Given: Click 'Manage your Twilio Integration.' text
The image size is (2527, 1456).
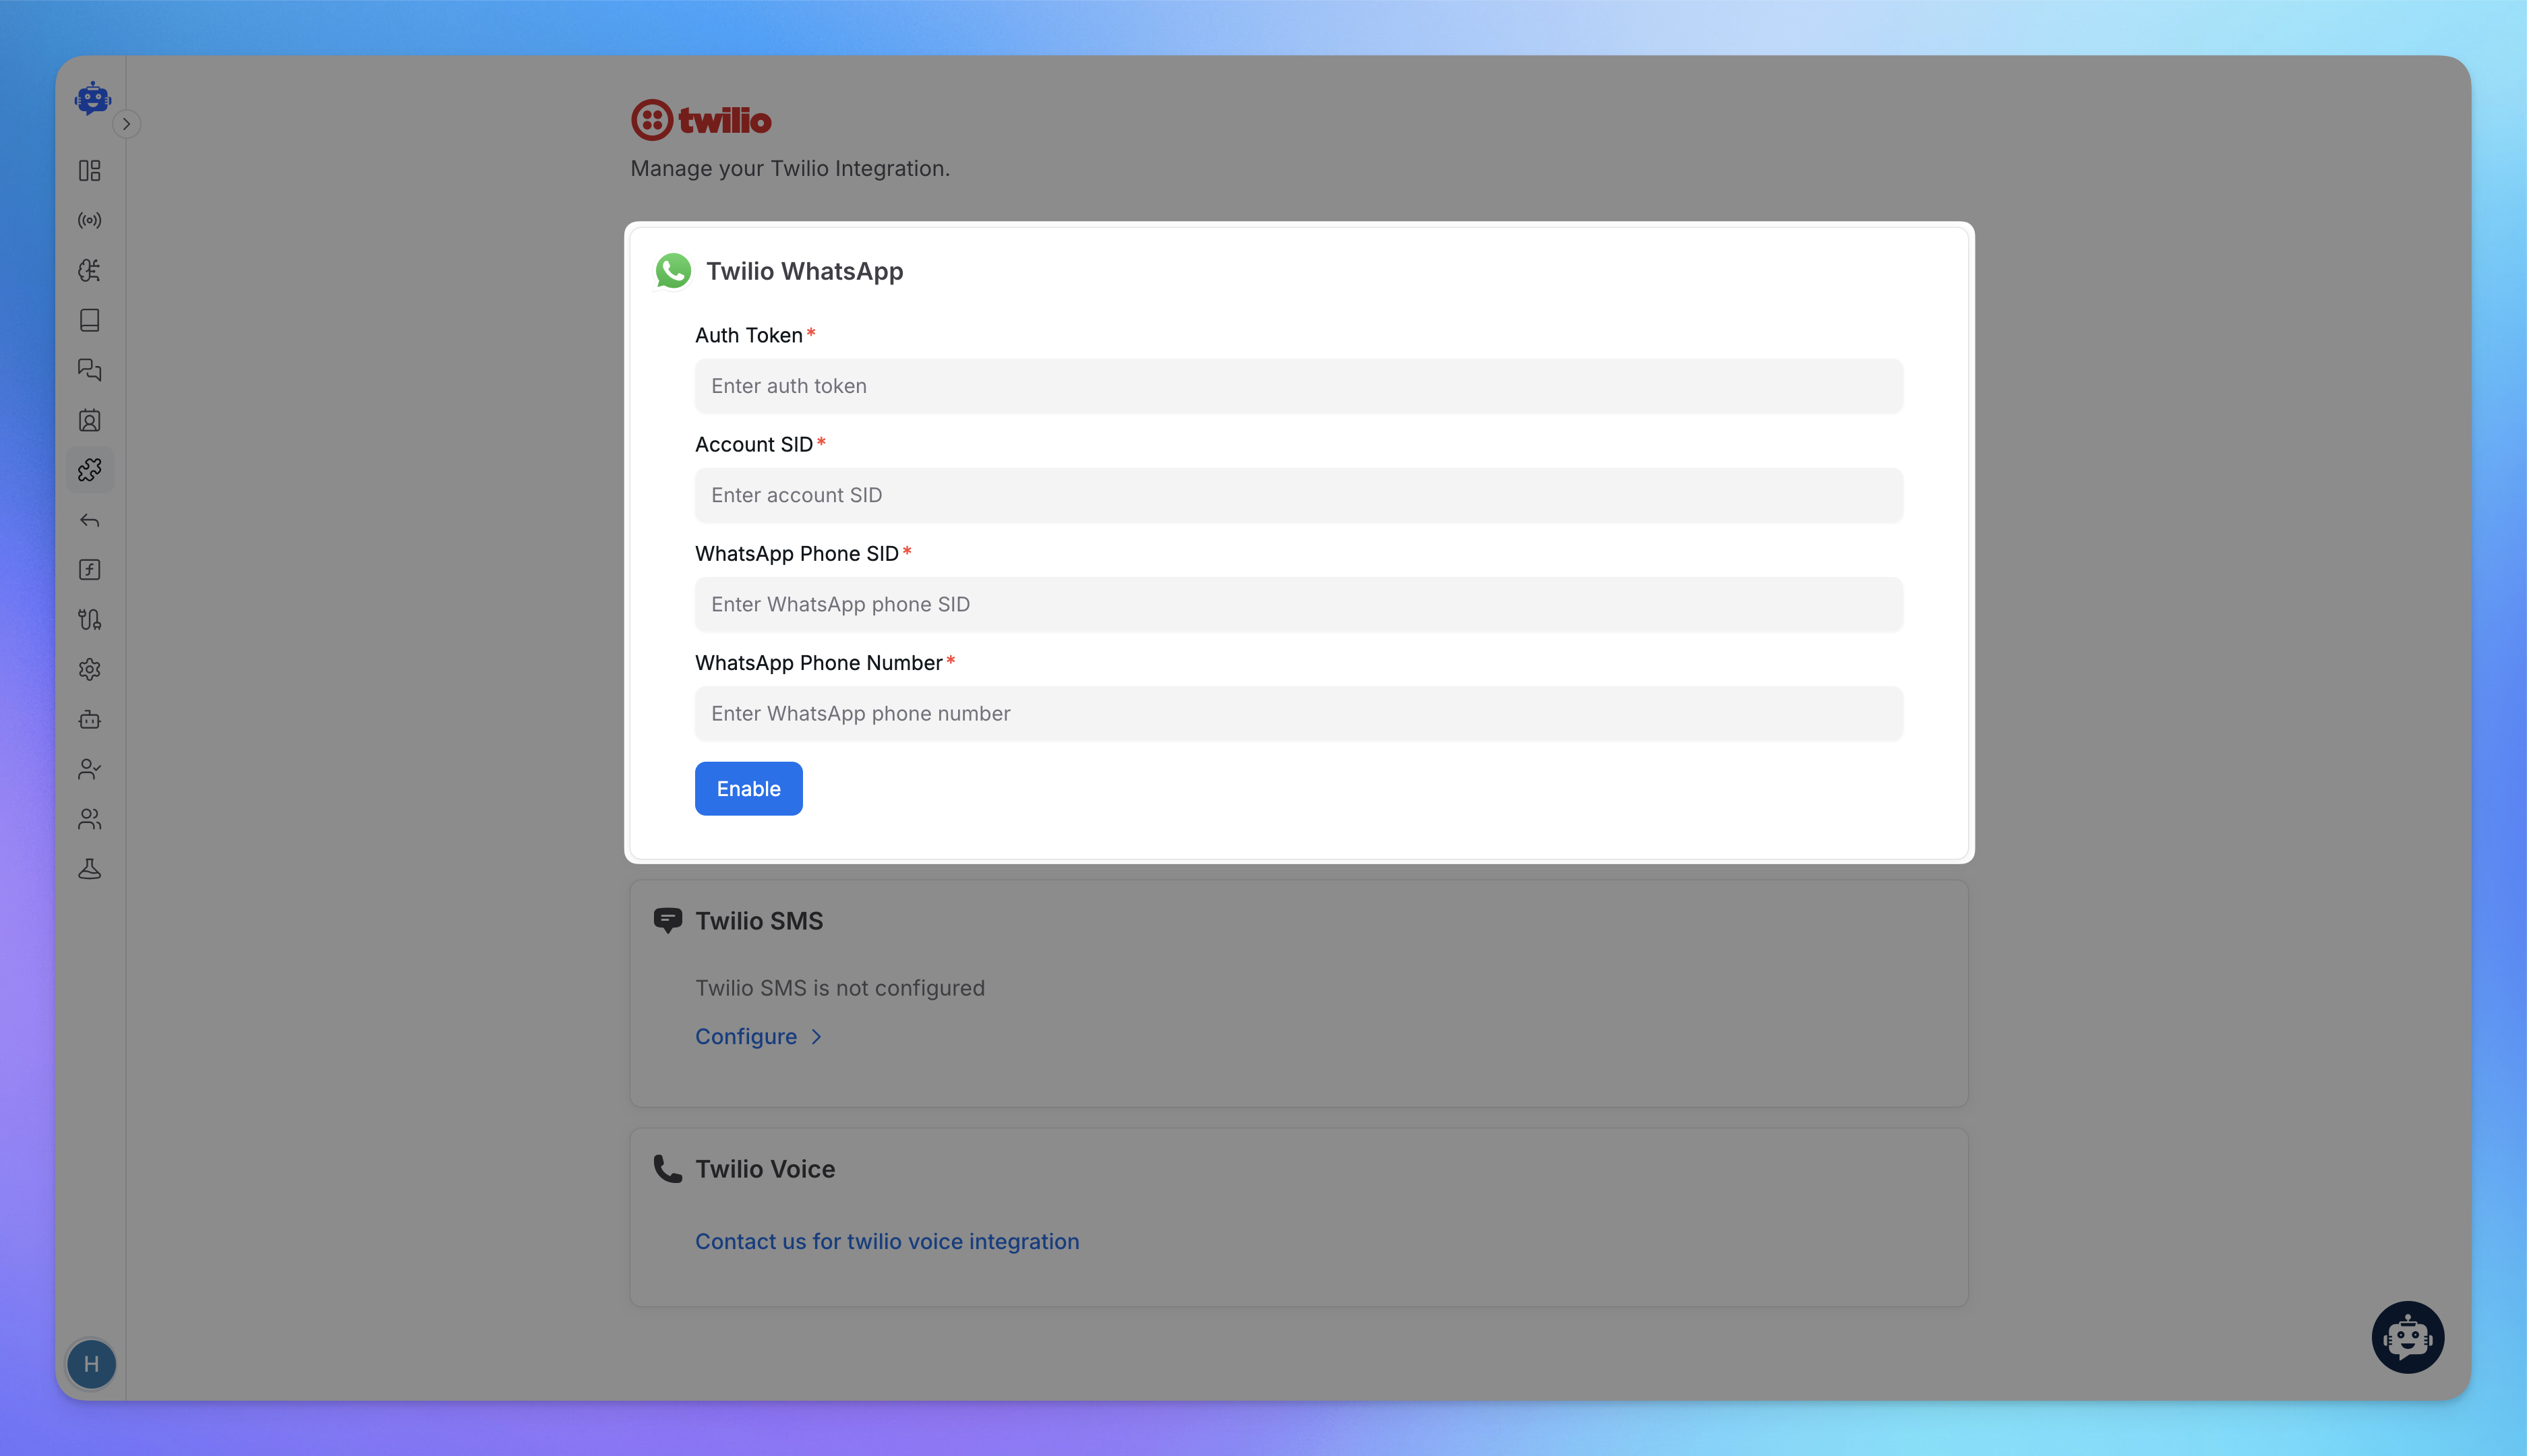Looking at the screenshot, I should point(790,168).
